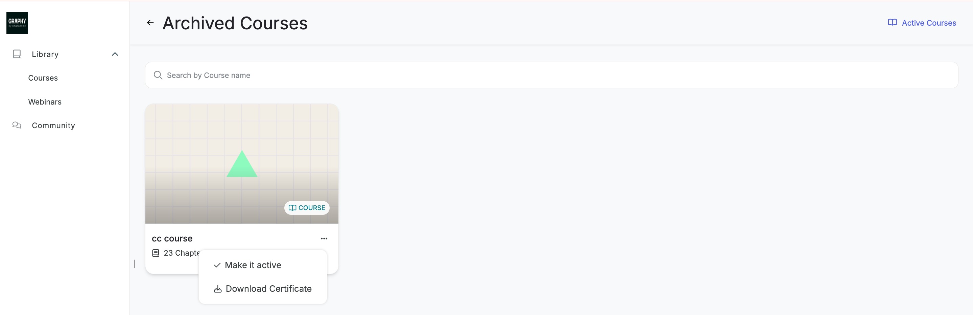Image resolution: width=973 pixels, height=315 pixels.
Task: Click the Active Courses book icon
Action: point(892,23)
